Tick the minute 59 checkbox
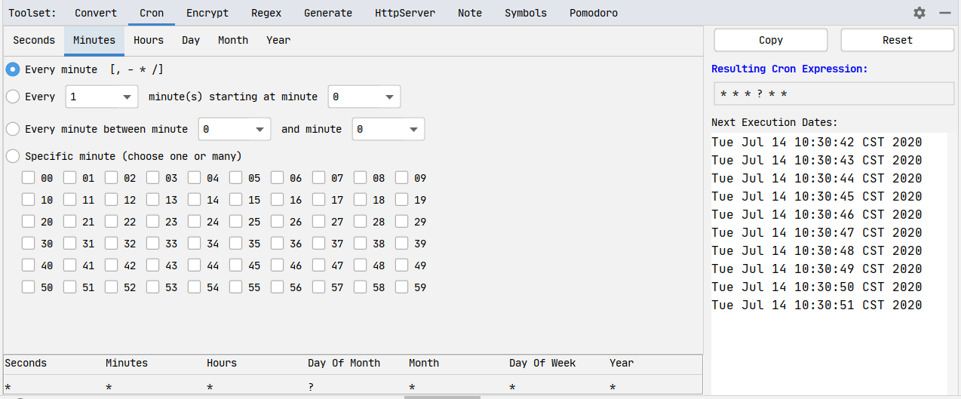The height and width of the screenshot is (399, 961). pyautogui.click(x=402, y=287)
